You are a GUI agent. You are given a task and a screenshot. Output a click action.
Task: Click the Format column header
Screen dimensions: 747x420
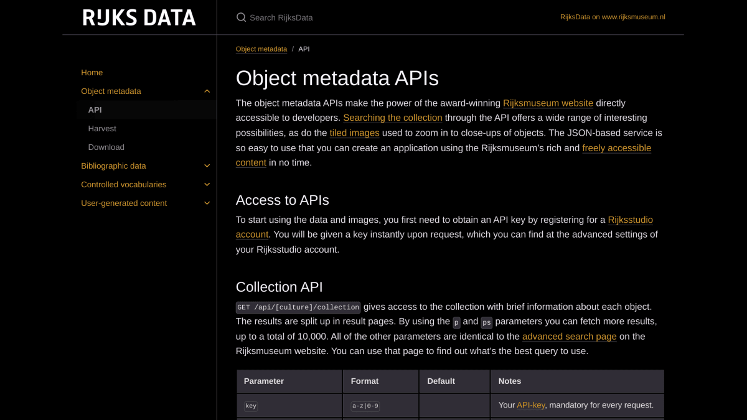[x=380, y=381]
